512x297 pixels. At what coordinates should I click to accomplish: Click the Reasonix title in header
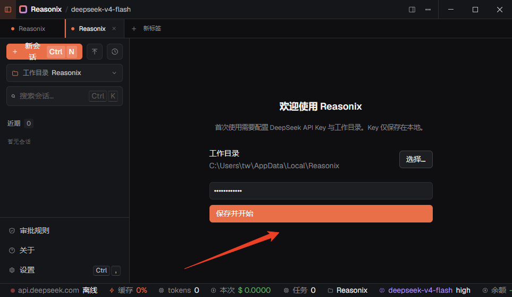click(x=46, y=10)
